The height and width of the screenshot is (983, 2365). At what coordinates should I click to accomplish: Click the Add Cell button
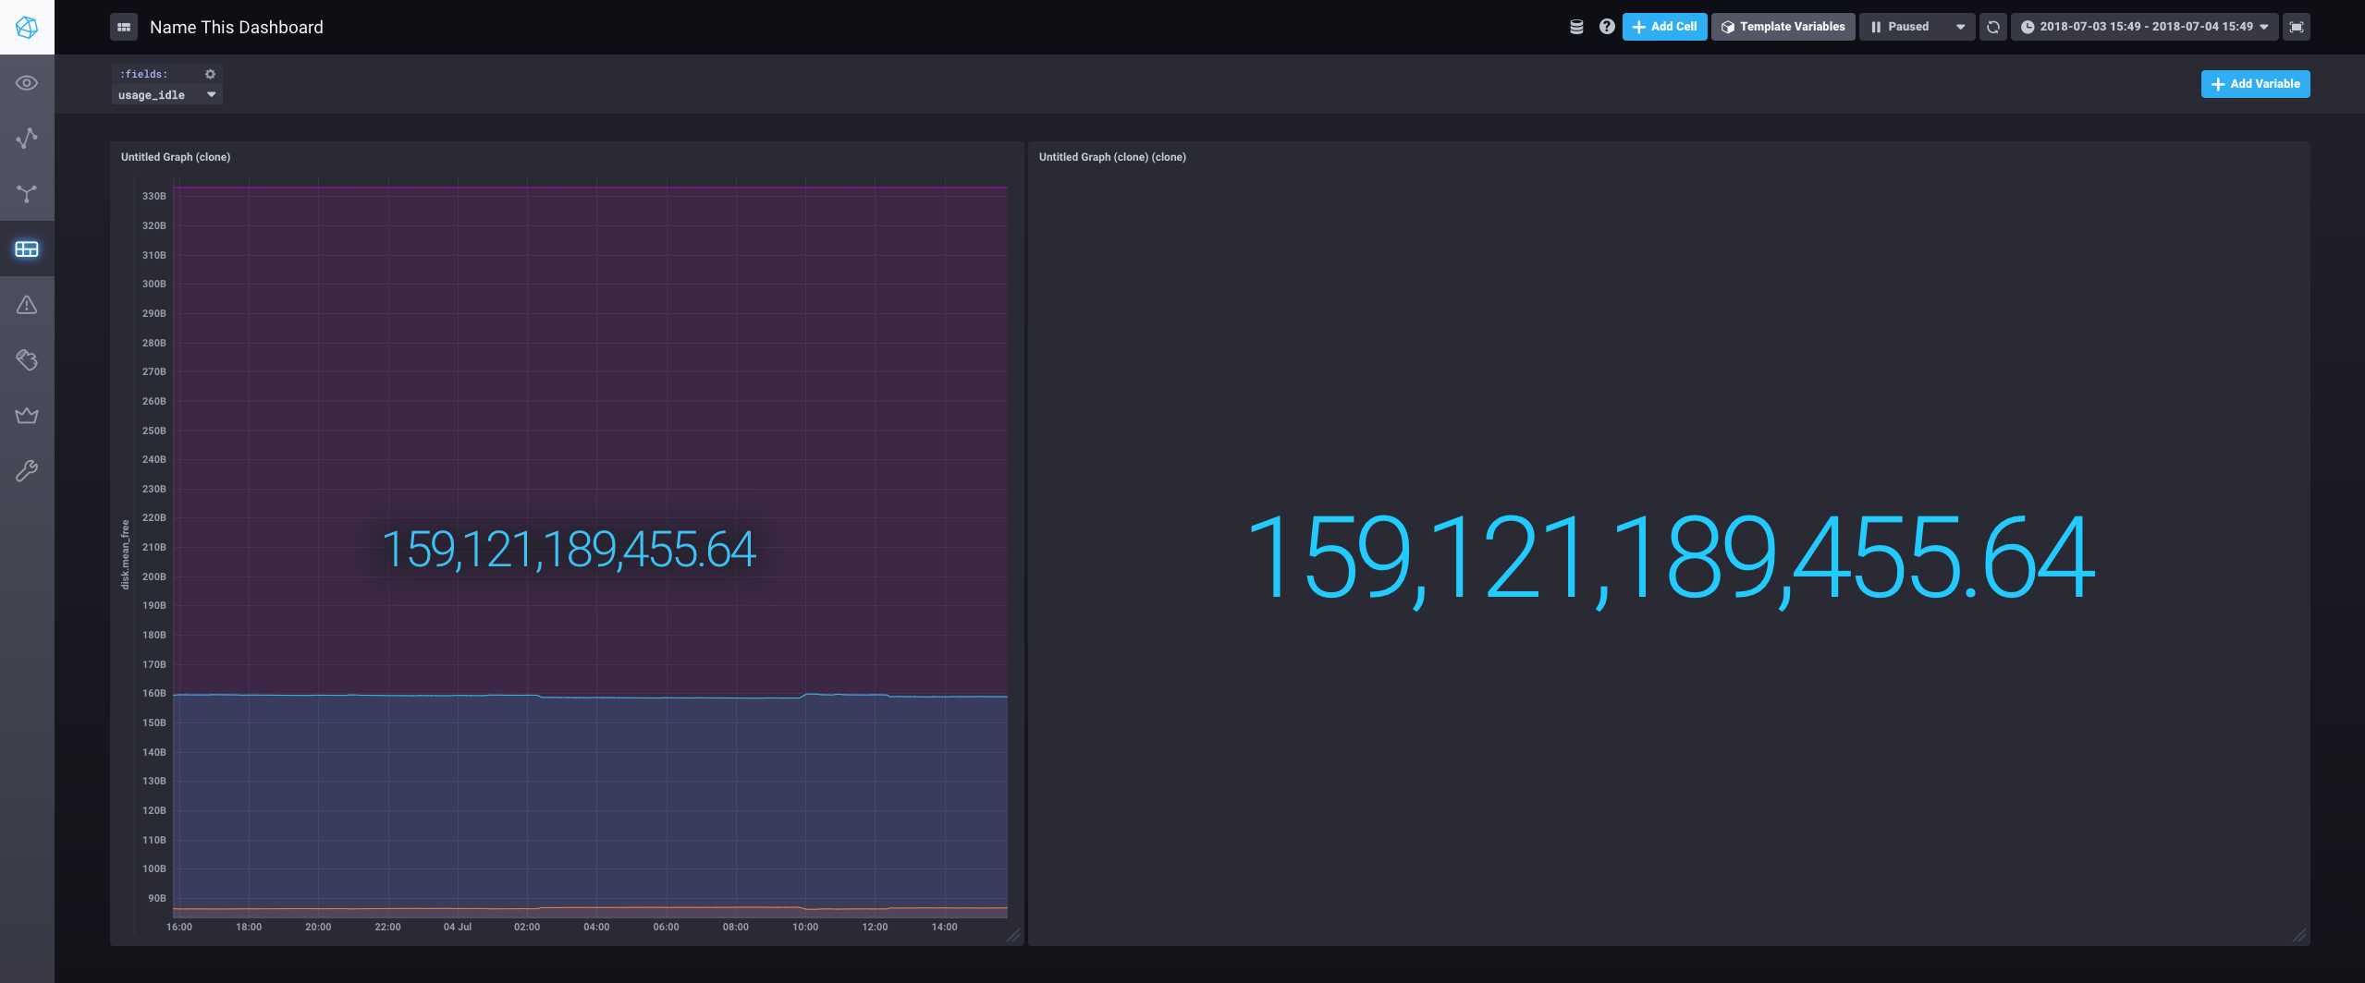pos(1664,26)
